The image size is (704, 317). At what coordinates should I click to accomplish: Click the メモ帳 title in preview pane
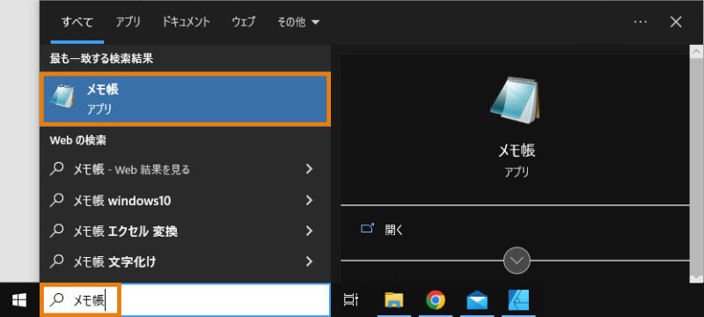coord(517,151)
